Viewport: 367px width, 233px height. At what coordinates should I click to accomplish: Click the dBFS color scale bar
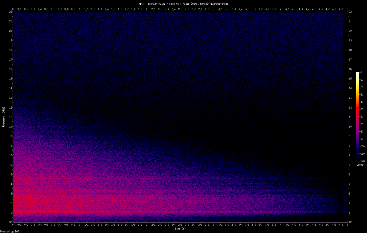[357, 116]
